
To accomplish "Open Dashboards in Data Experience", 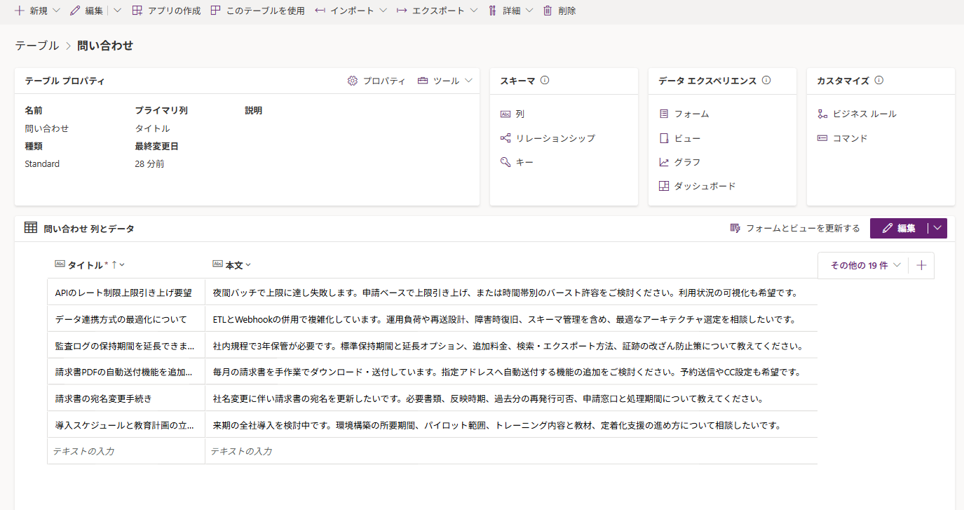I will 704,186.
